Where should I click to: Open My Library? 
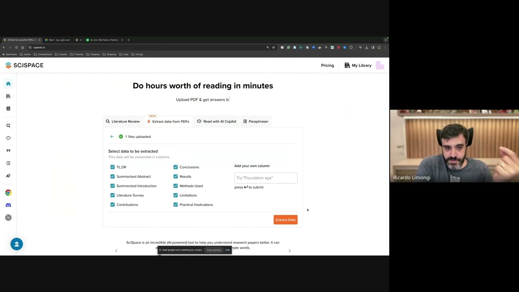coord(358,65)
